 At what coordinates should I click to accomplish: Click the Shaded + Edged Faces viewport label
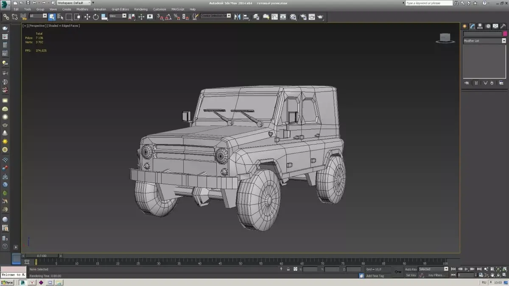coord(64,25)
